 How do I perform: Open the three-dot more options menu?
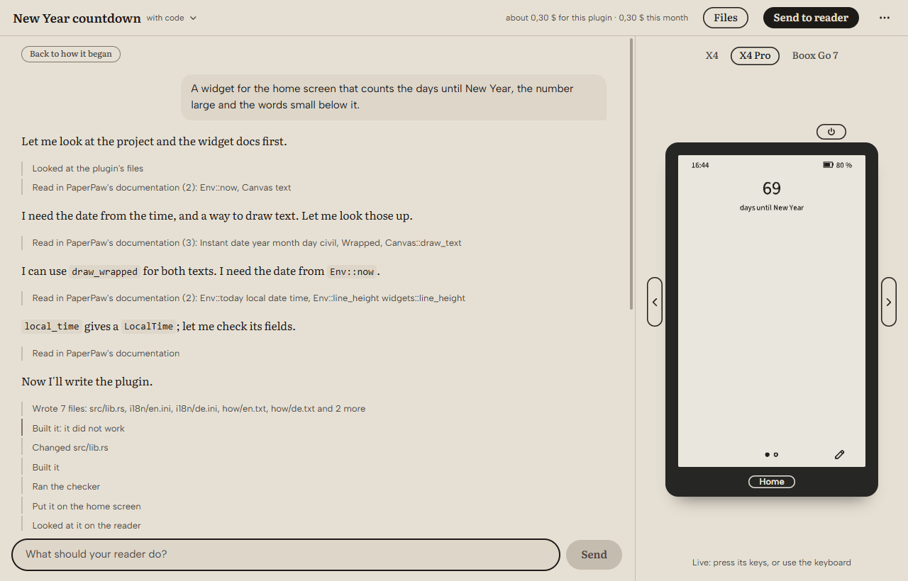(884, 18)
